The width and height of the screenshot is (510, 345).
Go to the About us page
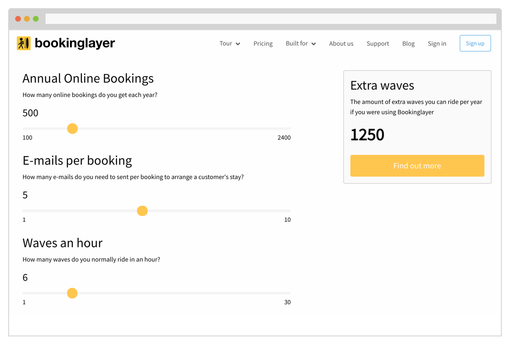(341, 44)
